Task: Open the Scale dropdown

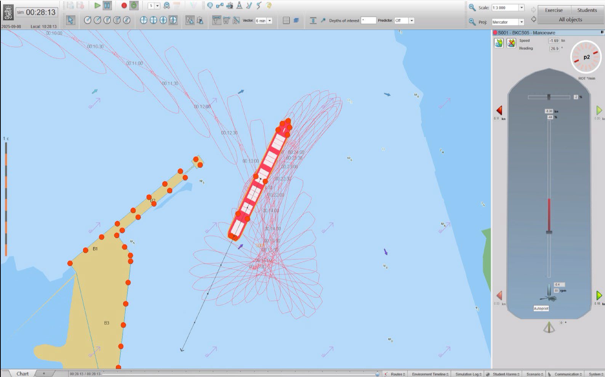Action: click(522, 8)
